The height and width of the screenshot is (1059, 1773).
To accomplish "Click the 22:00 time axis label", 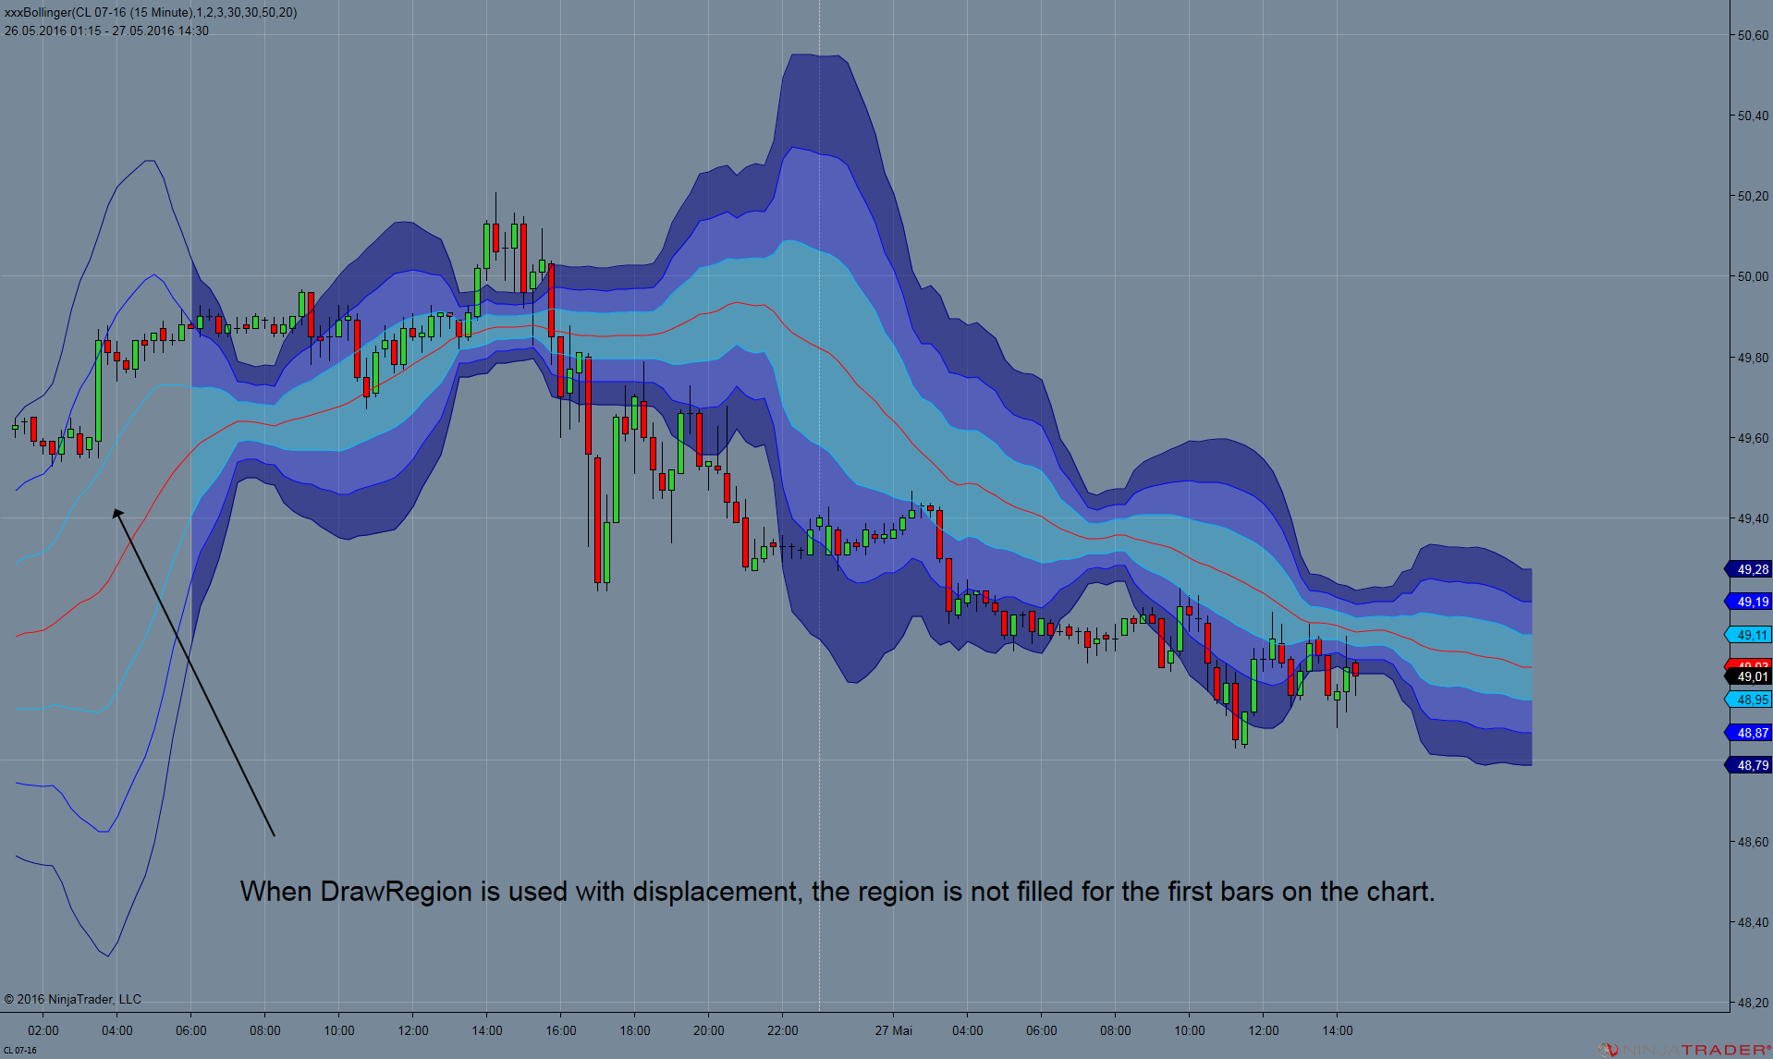I will click(783, 1030).
